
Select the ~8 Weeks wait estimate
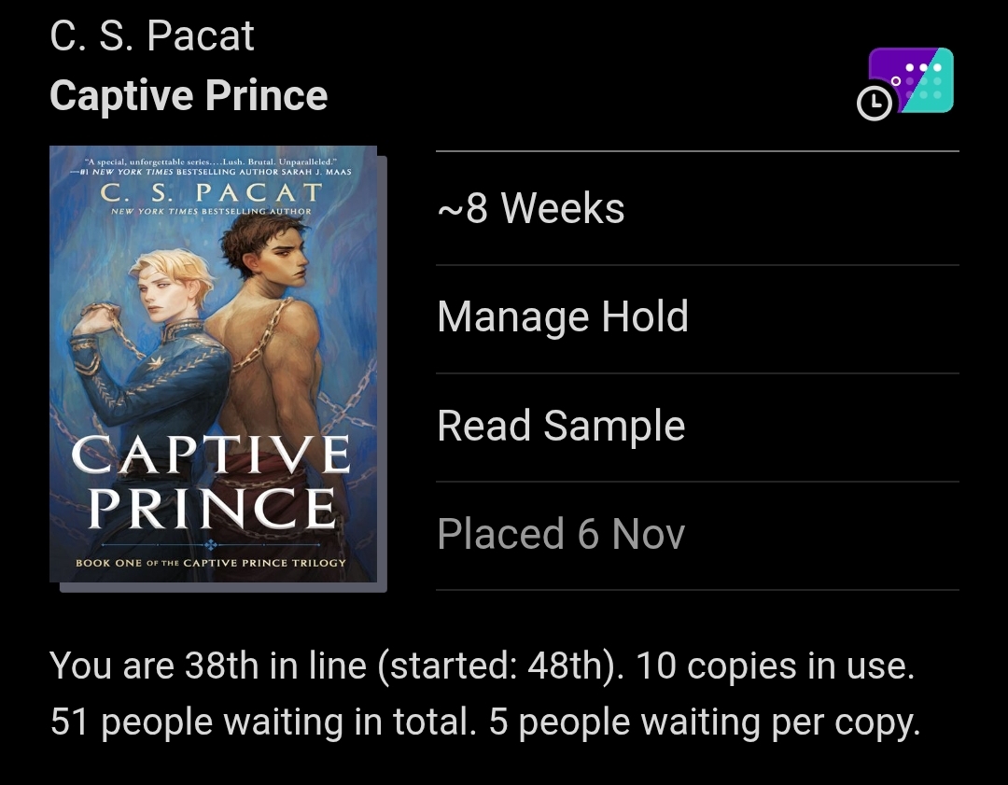tap(531, 208)
